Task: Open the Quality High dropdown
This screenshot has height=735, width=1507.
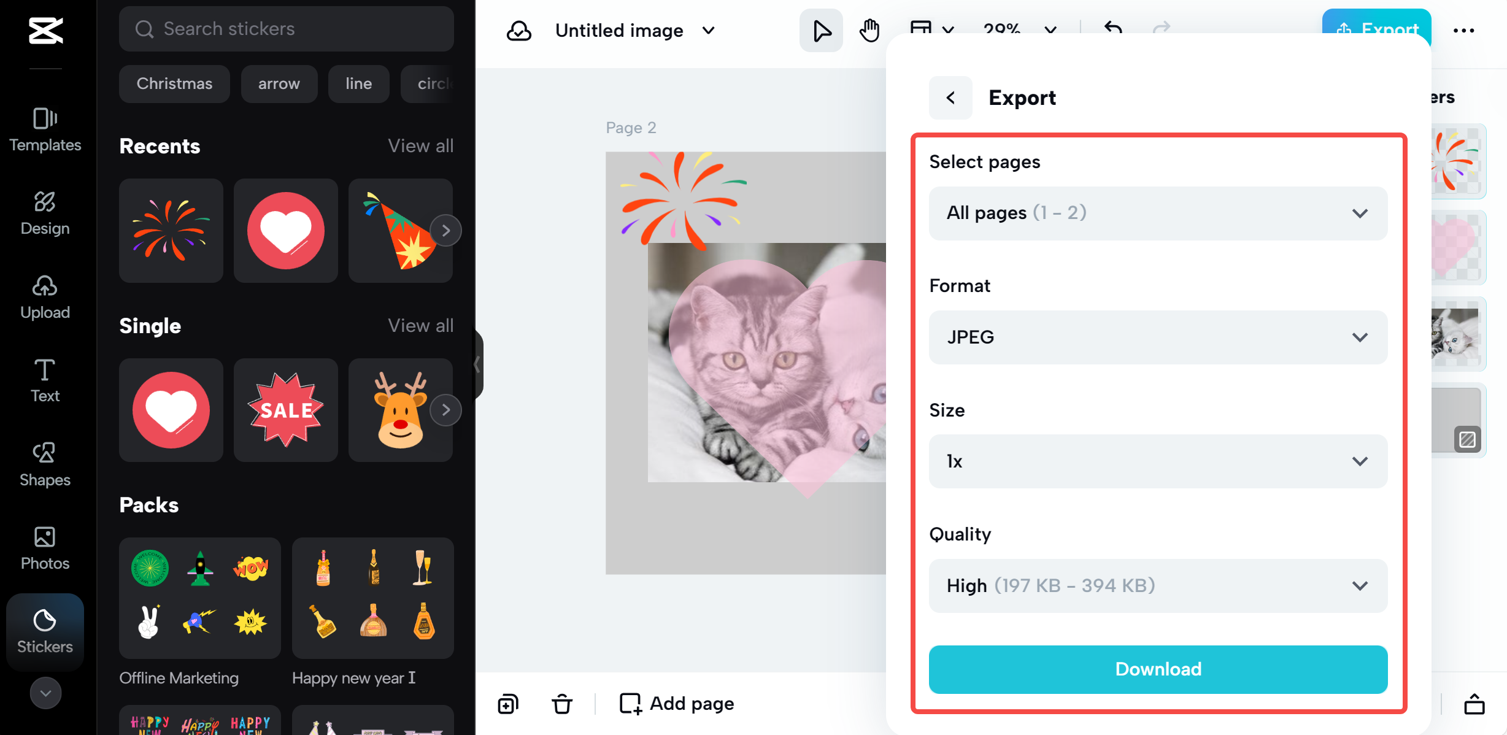Action: pos(1158,585)
